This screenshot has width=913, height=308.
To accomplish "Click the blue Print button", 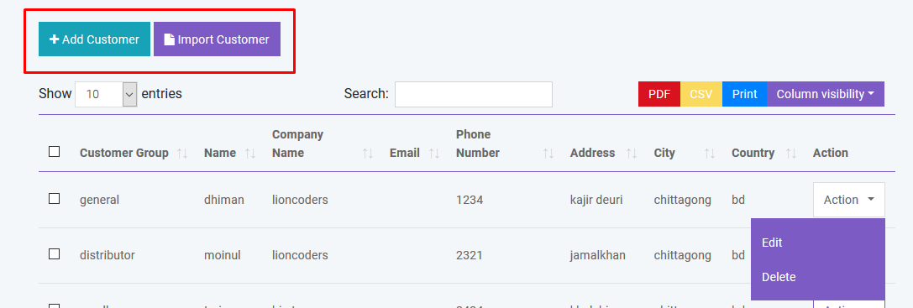I will tap(745, 94).
